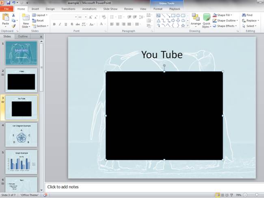
Task: Toggle Italic text formatting
Action: point(60,24)
